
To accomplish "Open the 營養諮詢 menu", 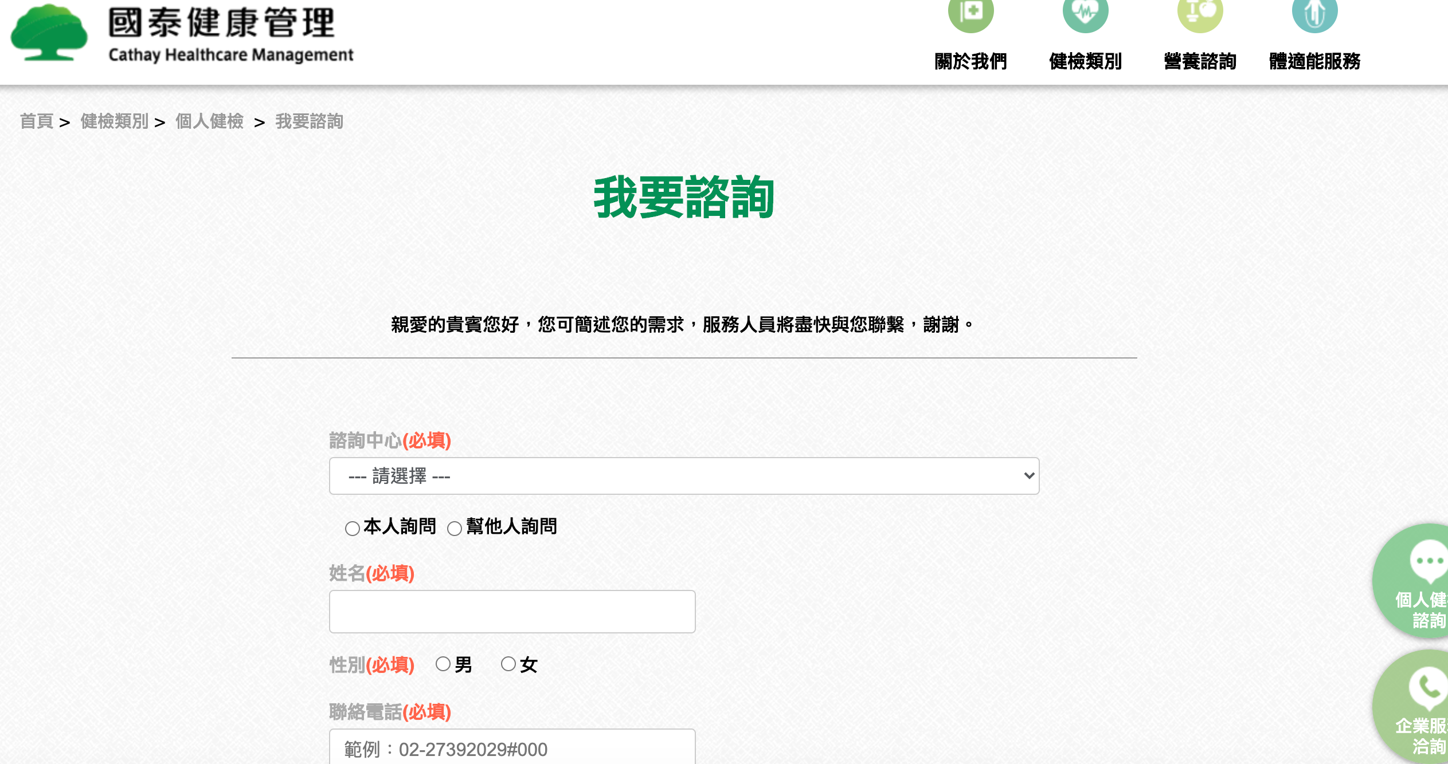I will 1200,61.
